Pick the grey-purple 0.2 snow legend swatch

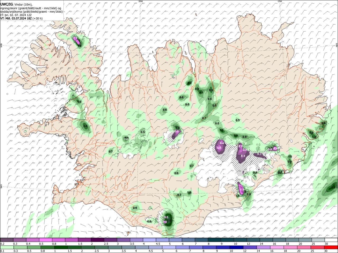coord(7,240)
